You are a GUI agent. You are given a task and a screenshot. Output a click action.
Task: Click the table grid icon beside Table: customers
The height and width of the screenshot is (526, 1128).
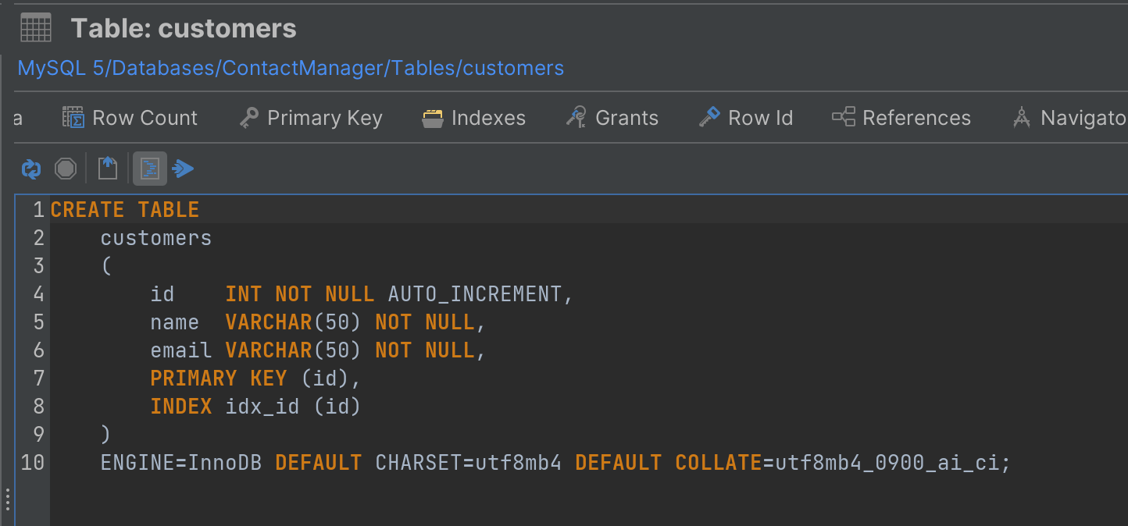pyautogui.click(x=35, y=27)
